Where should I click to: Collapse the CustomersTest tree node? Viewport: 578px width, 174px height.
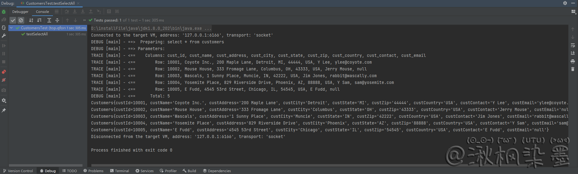pyautogui.click(x=11, y=28)
